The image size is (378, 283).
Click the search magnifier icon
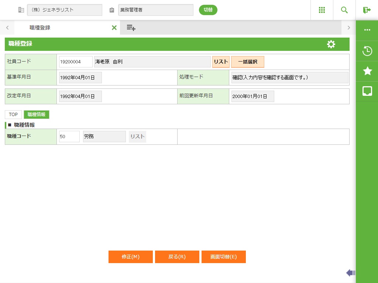pyautogui.click(x=344, y=10)
